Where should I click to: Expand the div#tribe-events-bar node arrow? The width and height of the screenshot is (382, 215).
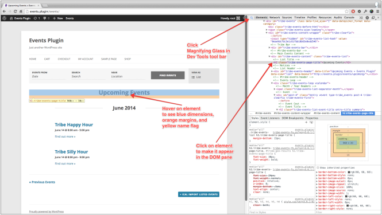[x=269, y=48]
